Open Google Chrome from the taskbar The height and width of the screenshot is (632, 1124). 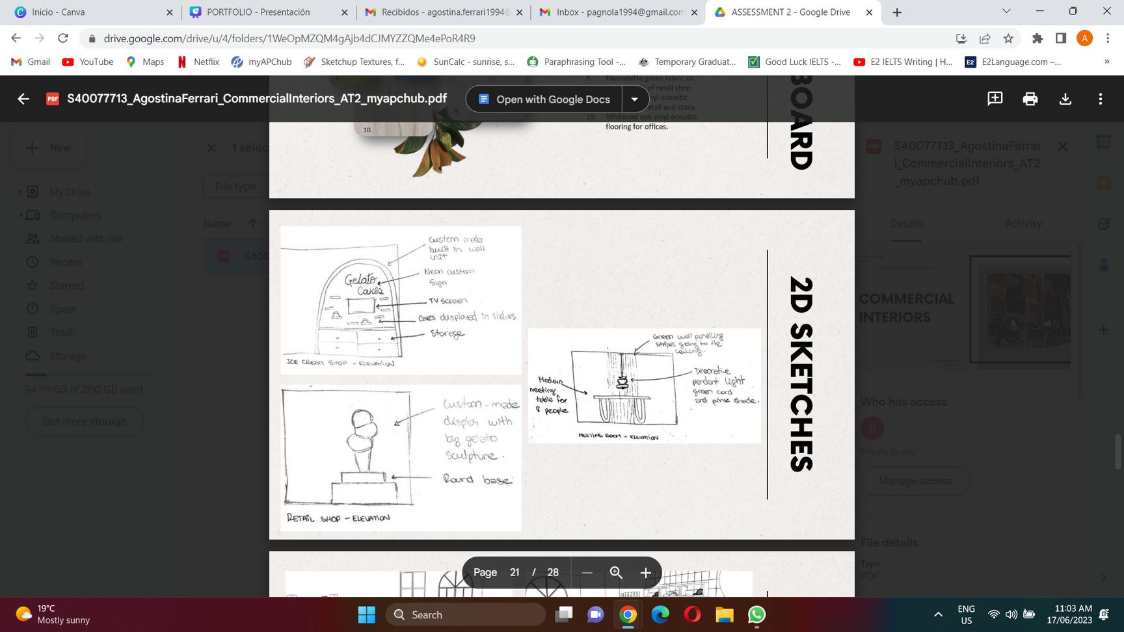(628, 614)
